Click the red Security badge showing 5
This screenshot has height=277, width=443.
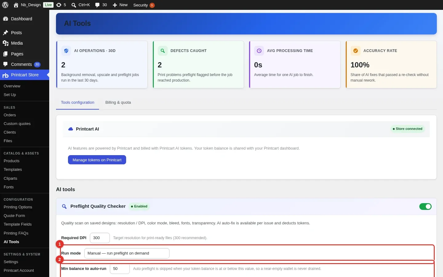click(152, 5)
